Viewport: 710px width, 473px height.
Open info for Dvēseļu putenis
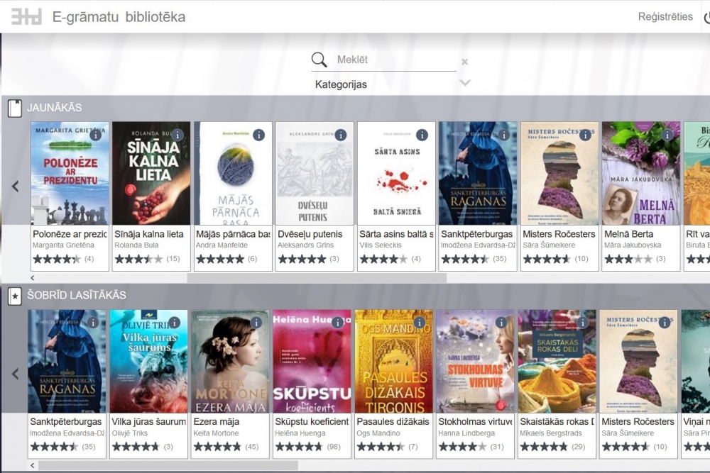[x=341, y=135]
